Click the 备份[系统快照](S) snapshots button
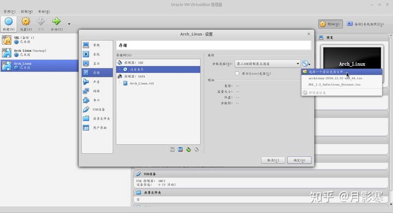This screenshot has width=393, height=213. [x=365, y=24]
